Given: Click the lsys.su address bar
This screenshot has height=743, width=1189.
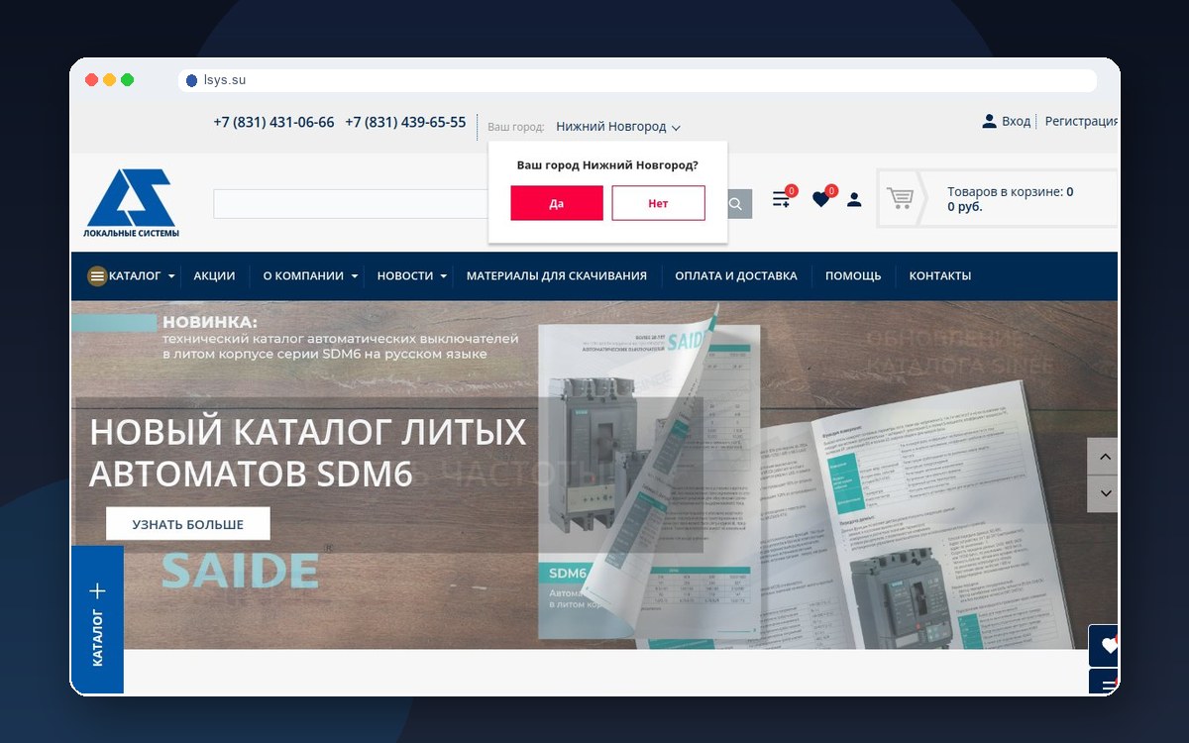Looking at the screenshot, I should 637,81.
